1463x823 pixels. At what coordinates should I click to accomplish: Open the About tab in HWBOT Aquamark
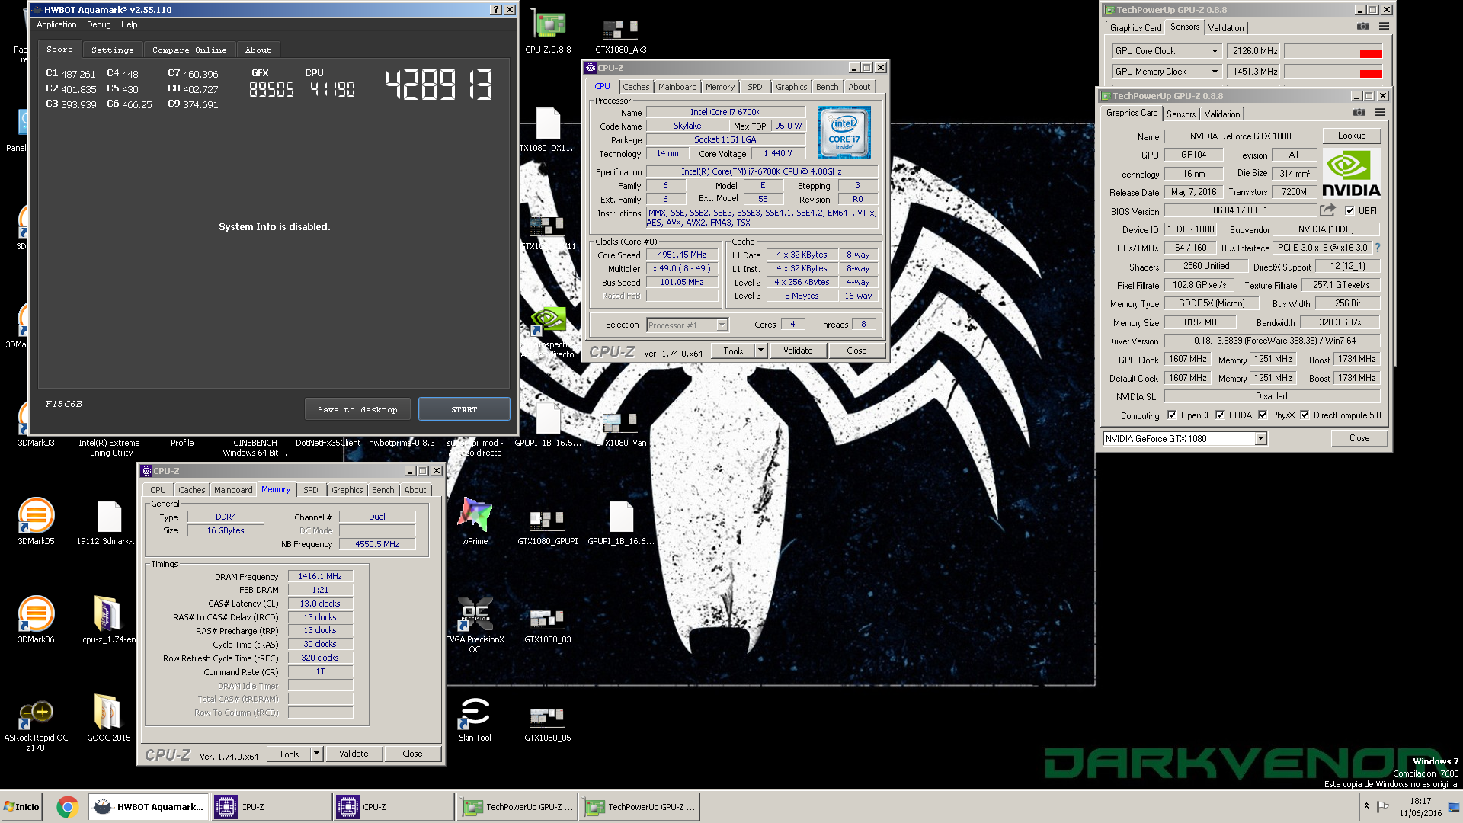pyautogui.click(x=258, y=50)
